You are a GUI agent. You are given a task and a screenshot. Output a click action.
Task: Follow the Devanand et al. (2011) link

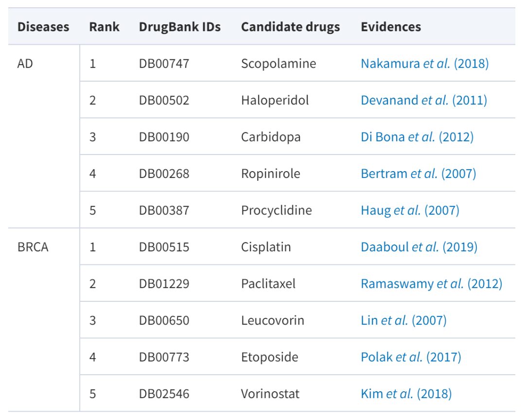pyautogui.click(x=423, y=101)
